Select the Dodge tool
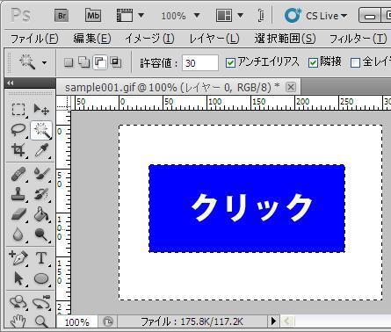 point(41,235)
